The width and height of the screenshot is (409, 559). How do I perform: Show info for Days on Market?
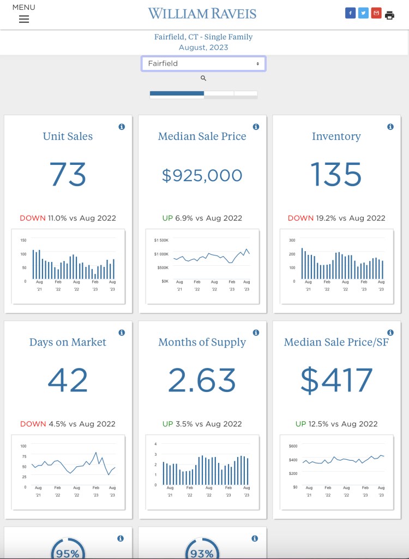click(x=122, y=332)
